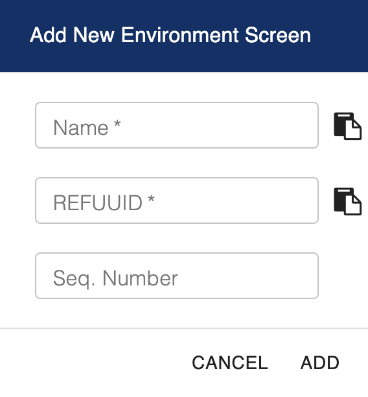Click the CANCEL button
Image resolution: width=368 pixels, height=397 pixels.
(229, 363)
